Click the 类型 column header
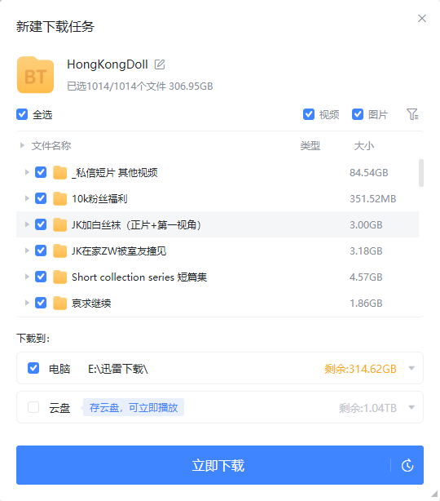440x501 pixels. [x=310, y=146]
